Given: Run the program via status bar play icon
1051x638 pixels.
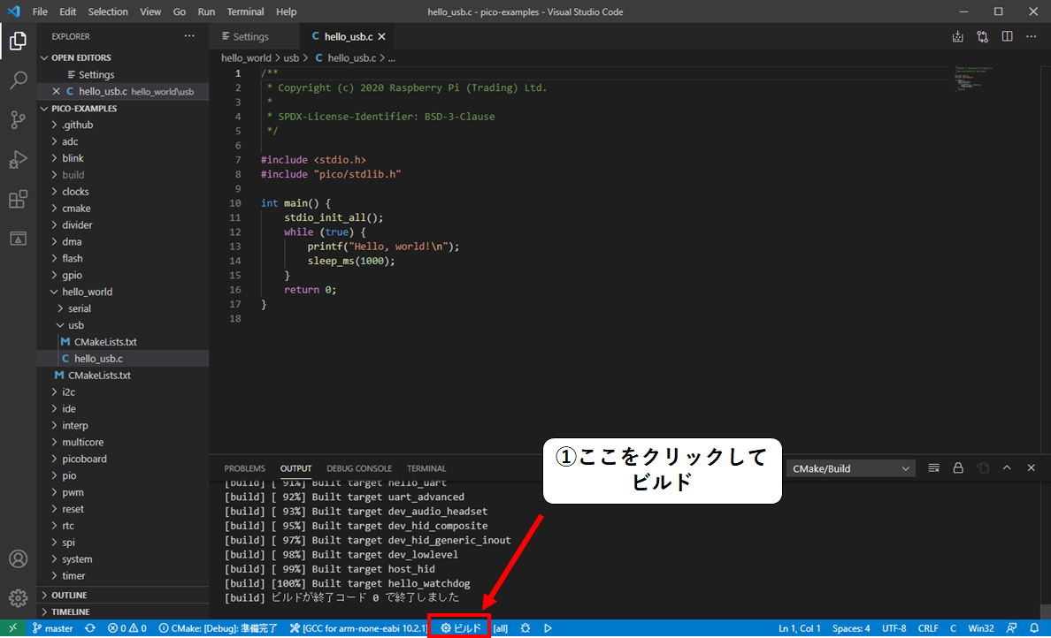Looking at the screenshot, I should click(x=548, y=627).
